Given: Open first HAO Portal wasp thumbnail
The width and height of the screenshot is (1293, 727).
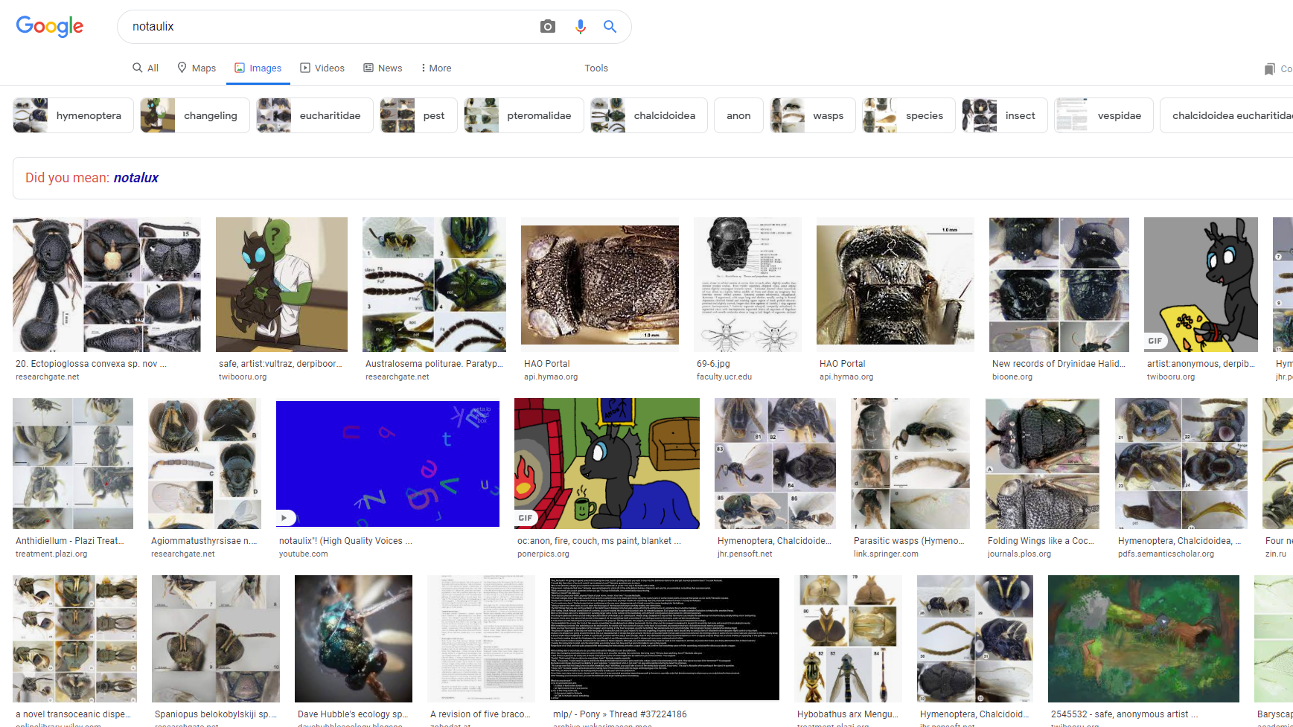Looking at the screenshot, I should click(x=600, y=284).
